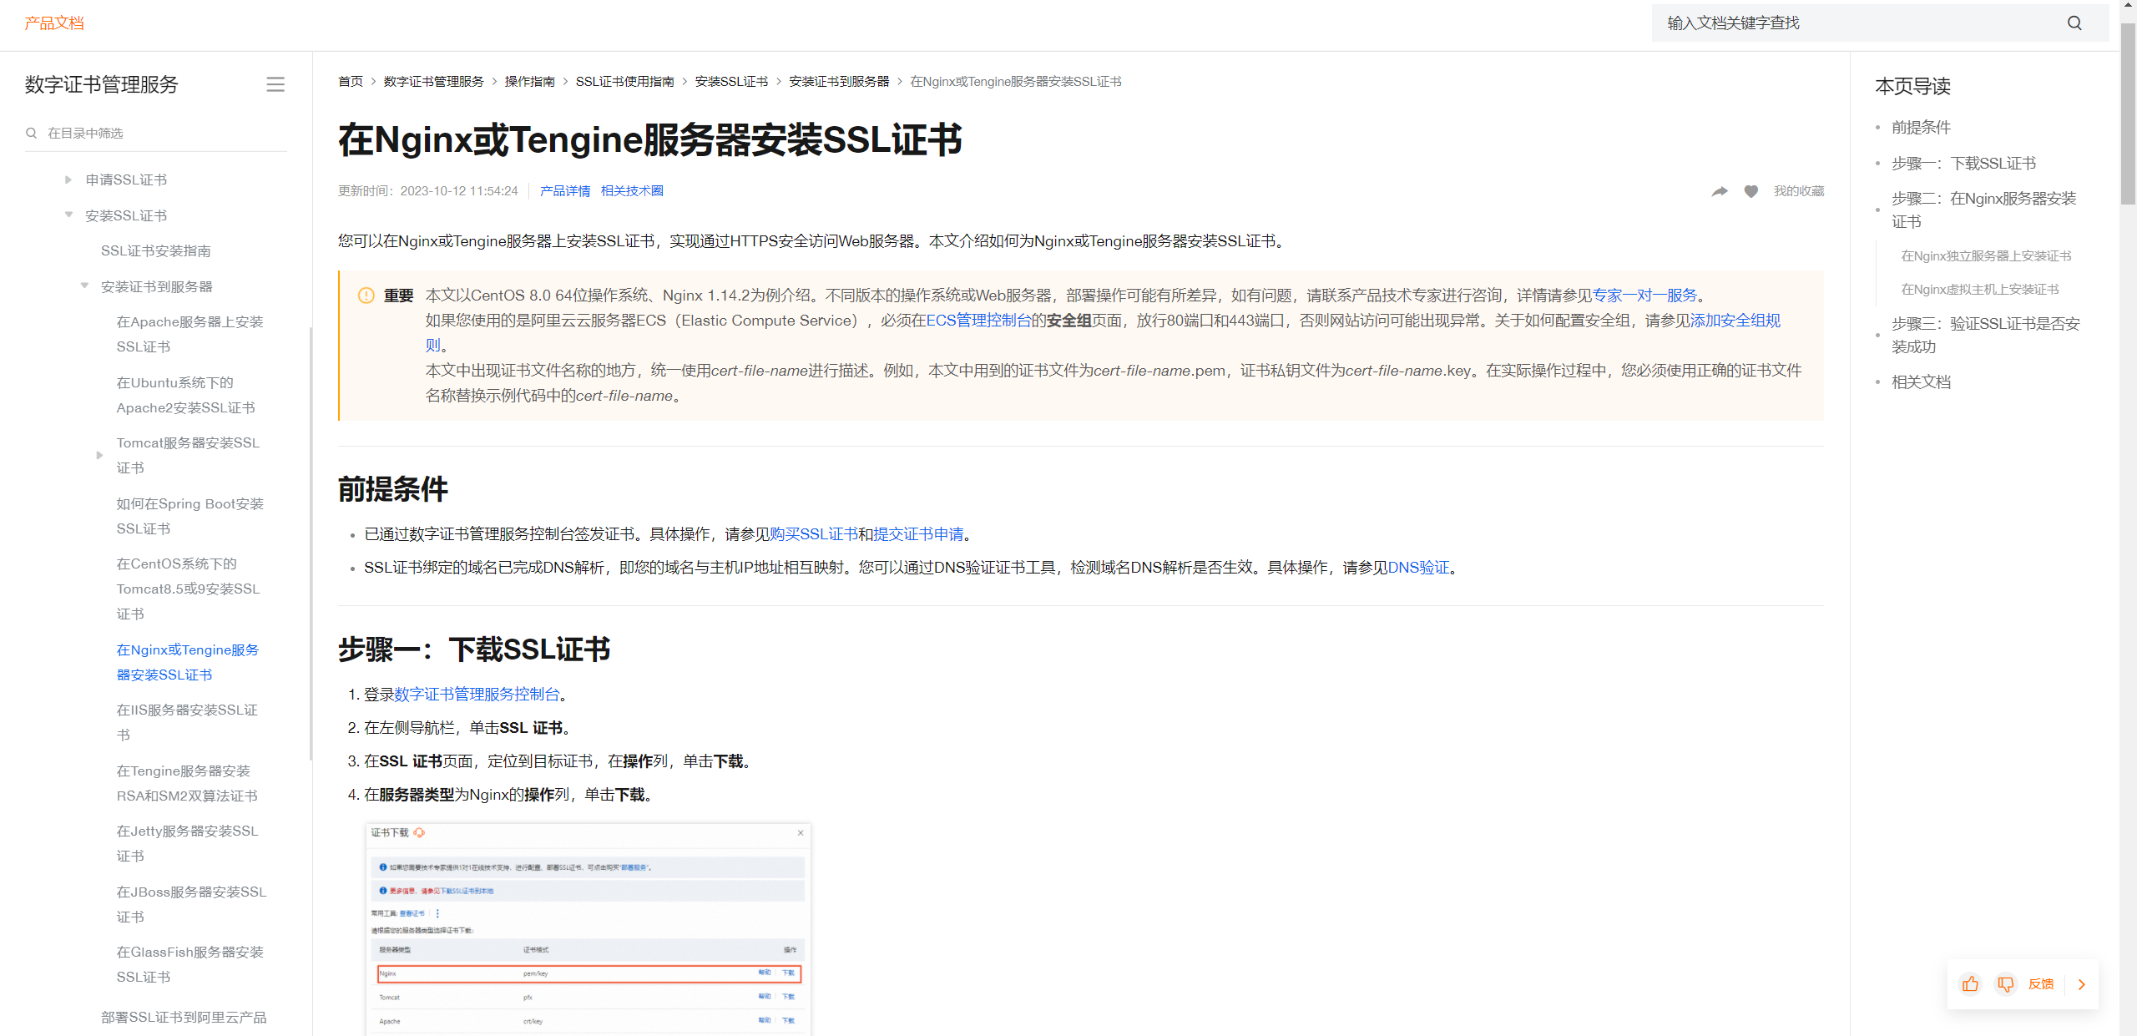Toggle favorite with the heart icon

pyautogui.click(x=1751, y=190)
